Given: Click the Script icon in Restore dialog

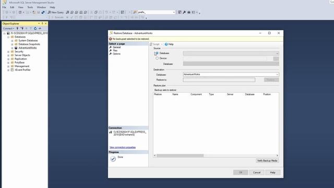Looking at the screenshot, I should (151, 44).
